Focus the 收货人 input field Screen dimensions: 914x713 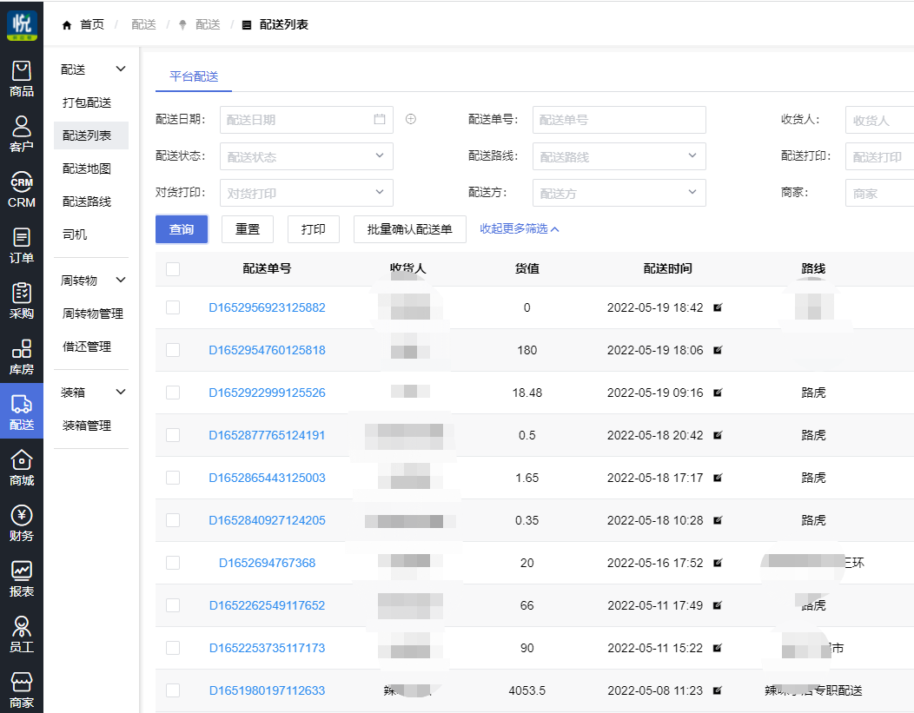click(x=879, y=120)
